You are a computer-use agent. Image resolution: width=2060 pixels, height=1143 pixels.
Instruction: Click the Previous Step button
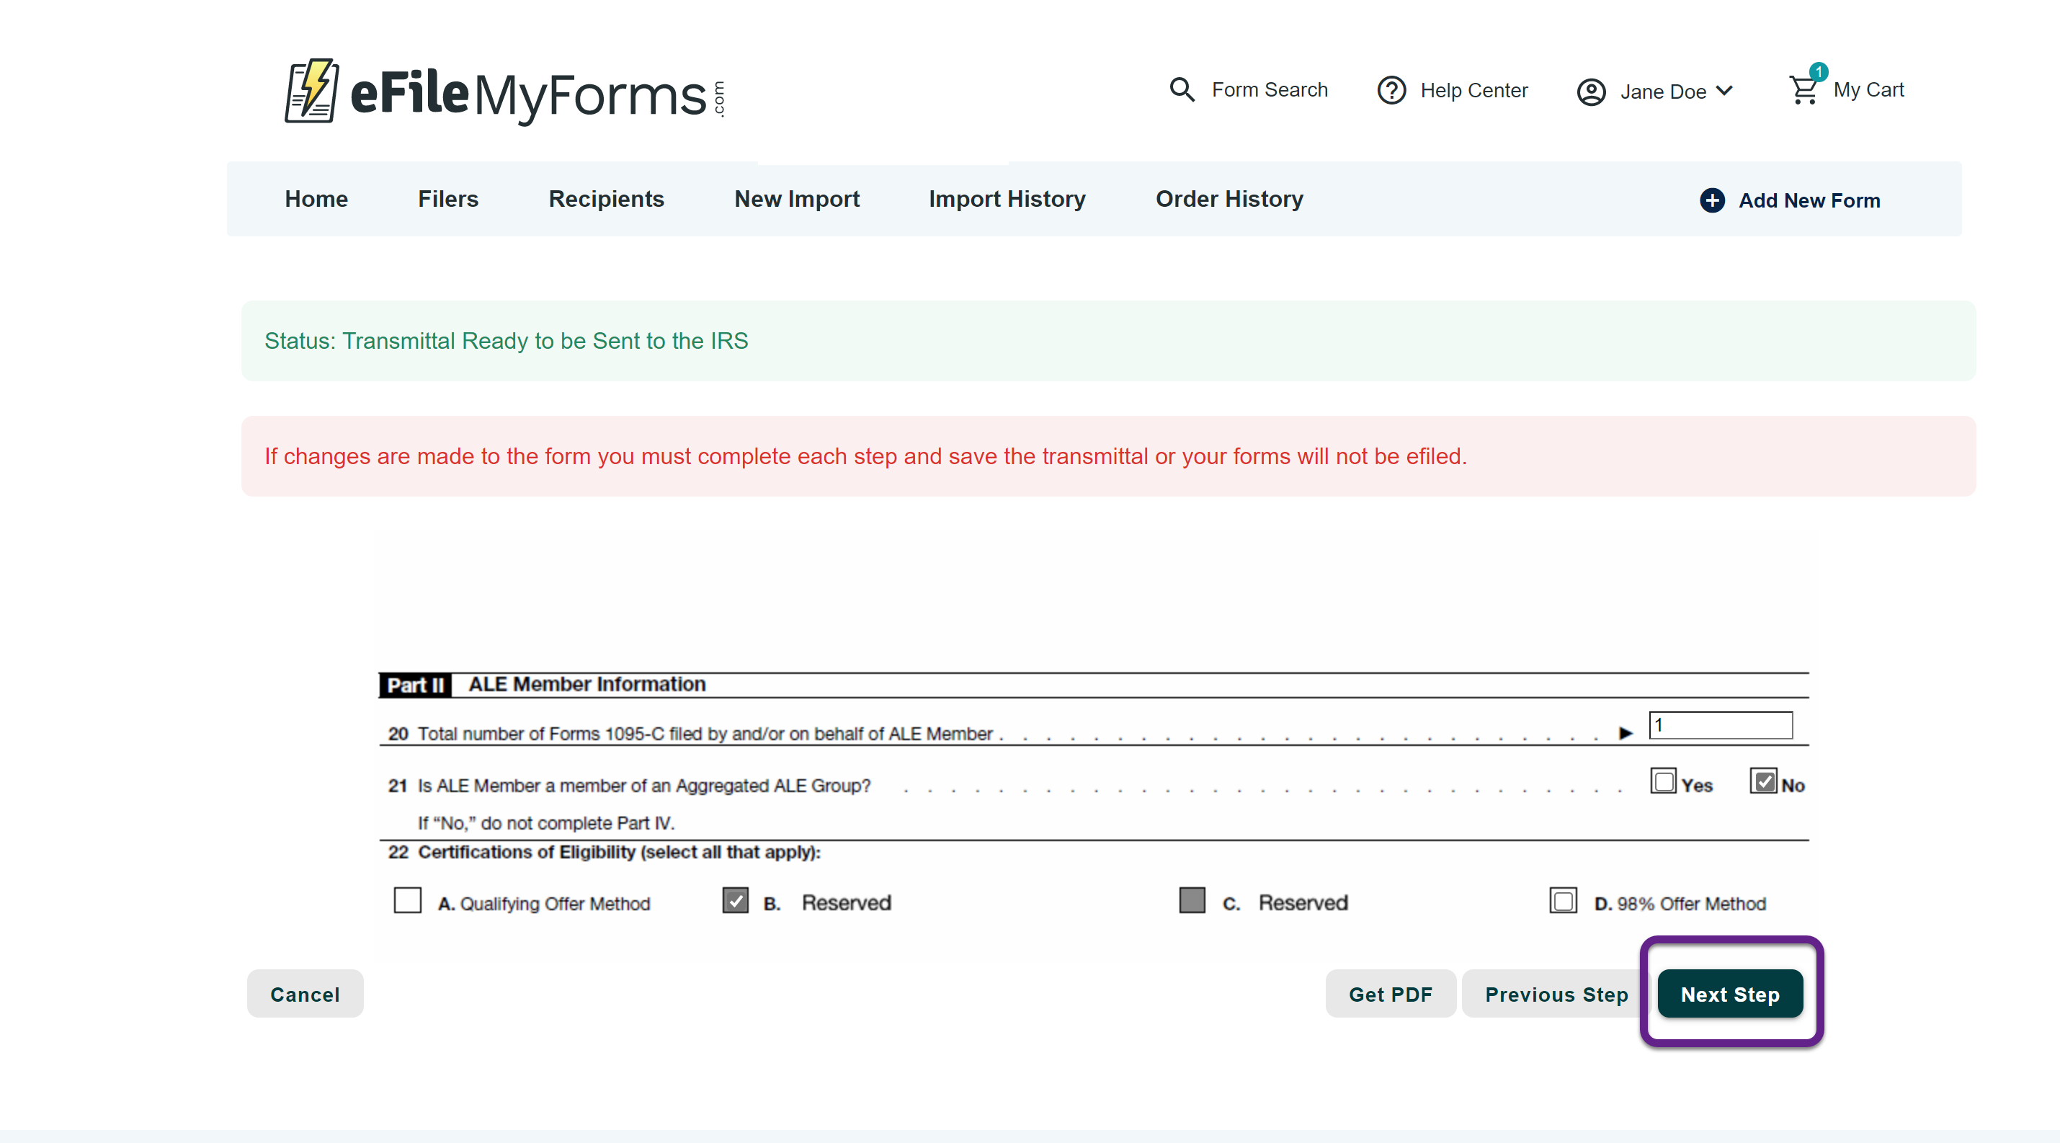(1556, 995)
